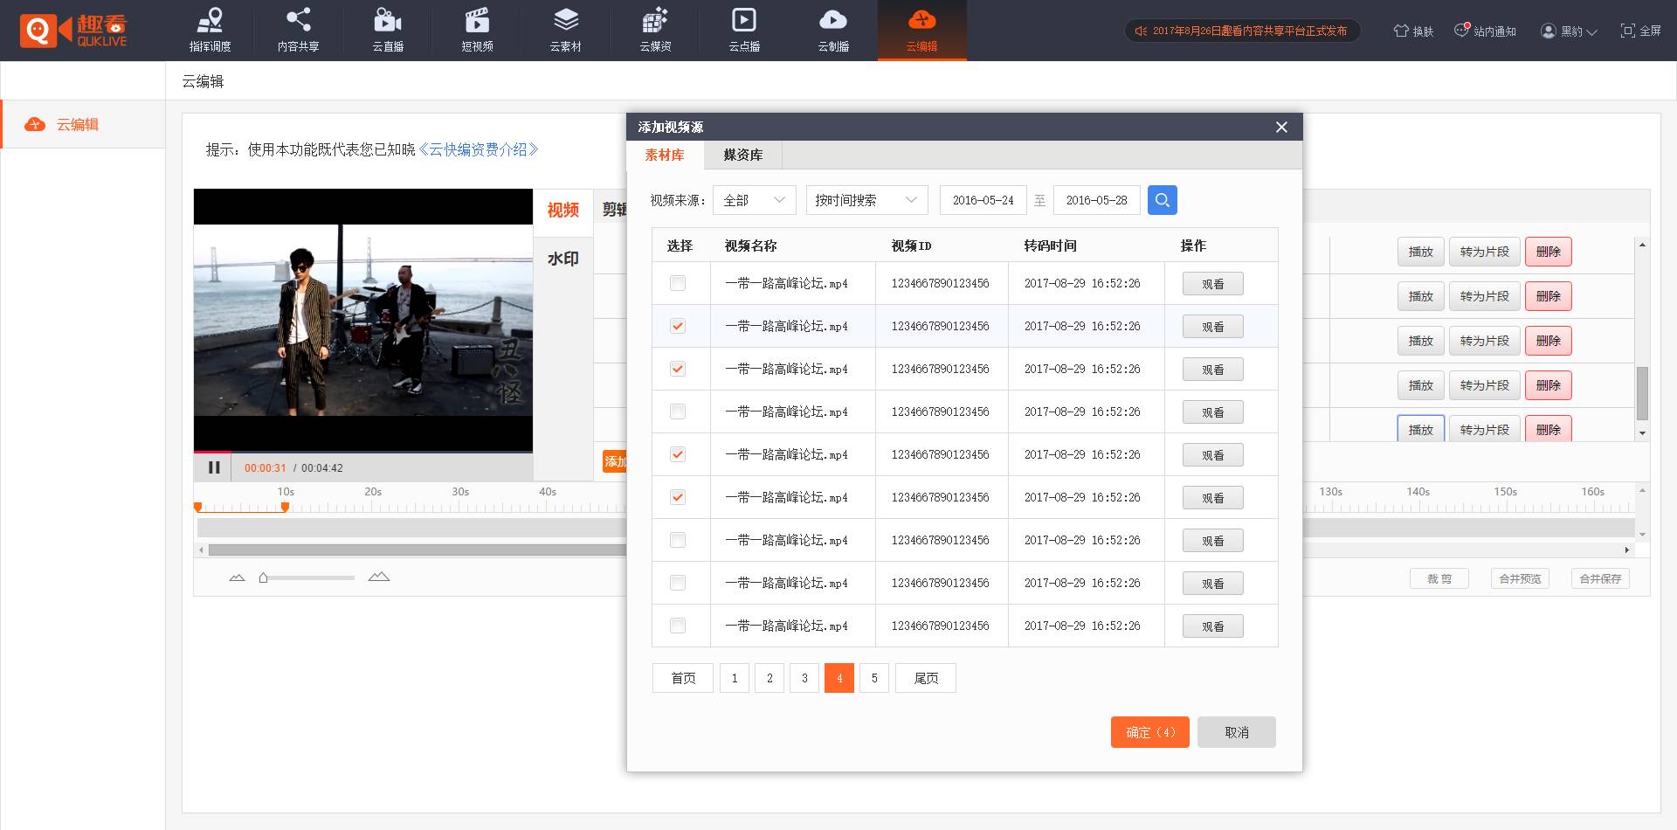
Task: Click 取消 to cancel dialog
Action: point(1237,732)
